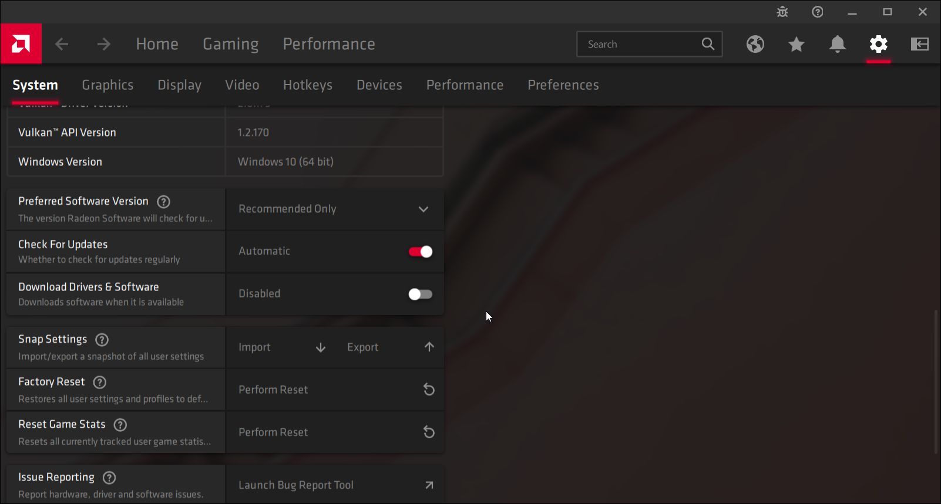Export a settings snapshot

(x=390, y=347)
